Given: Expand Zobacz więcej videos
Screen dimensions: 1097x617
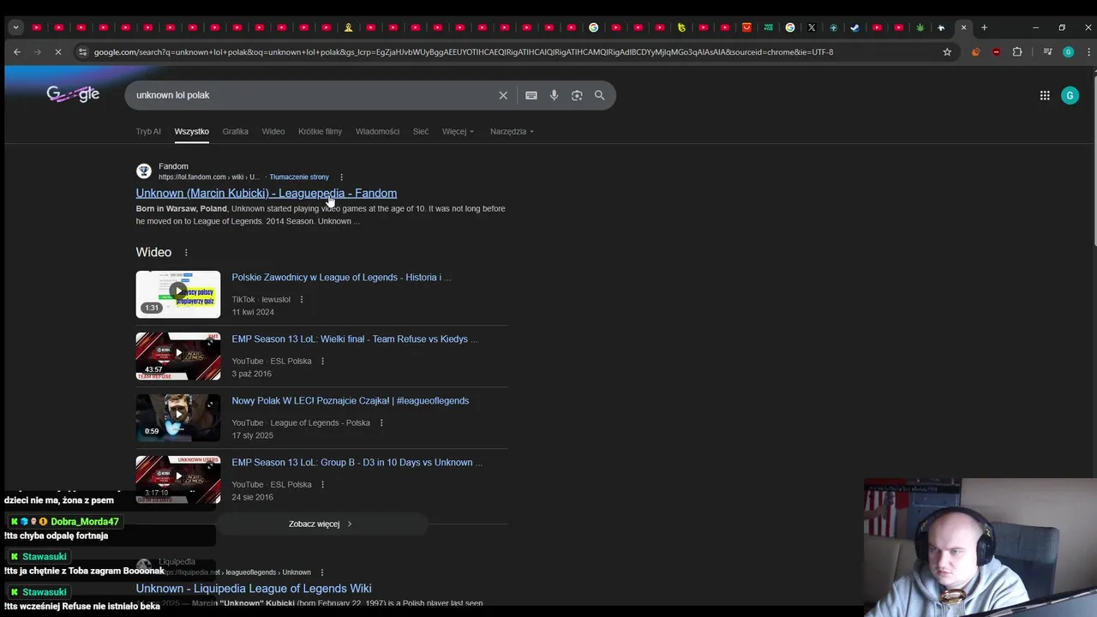Looking at the screenshot, I should pos(321,524).
